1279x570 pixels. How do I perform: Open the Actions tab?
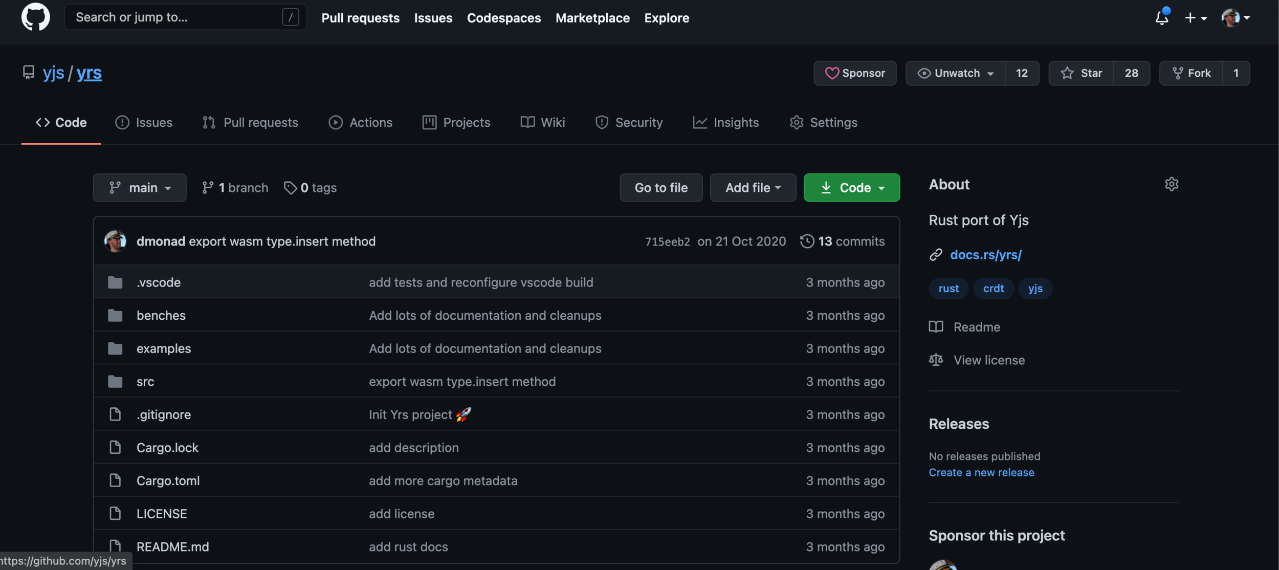(x=360, y=122)
